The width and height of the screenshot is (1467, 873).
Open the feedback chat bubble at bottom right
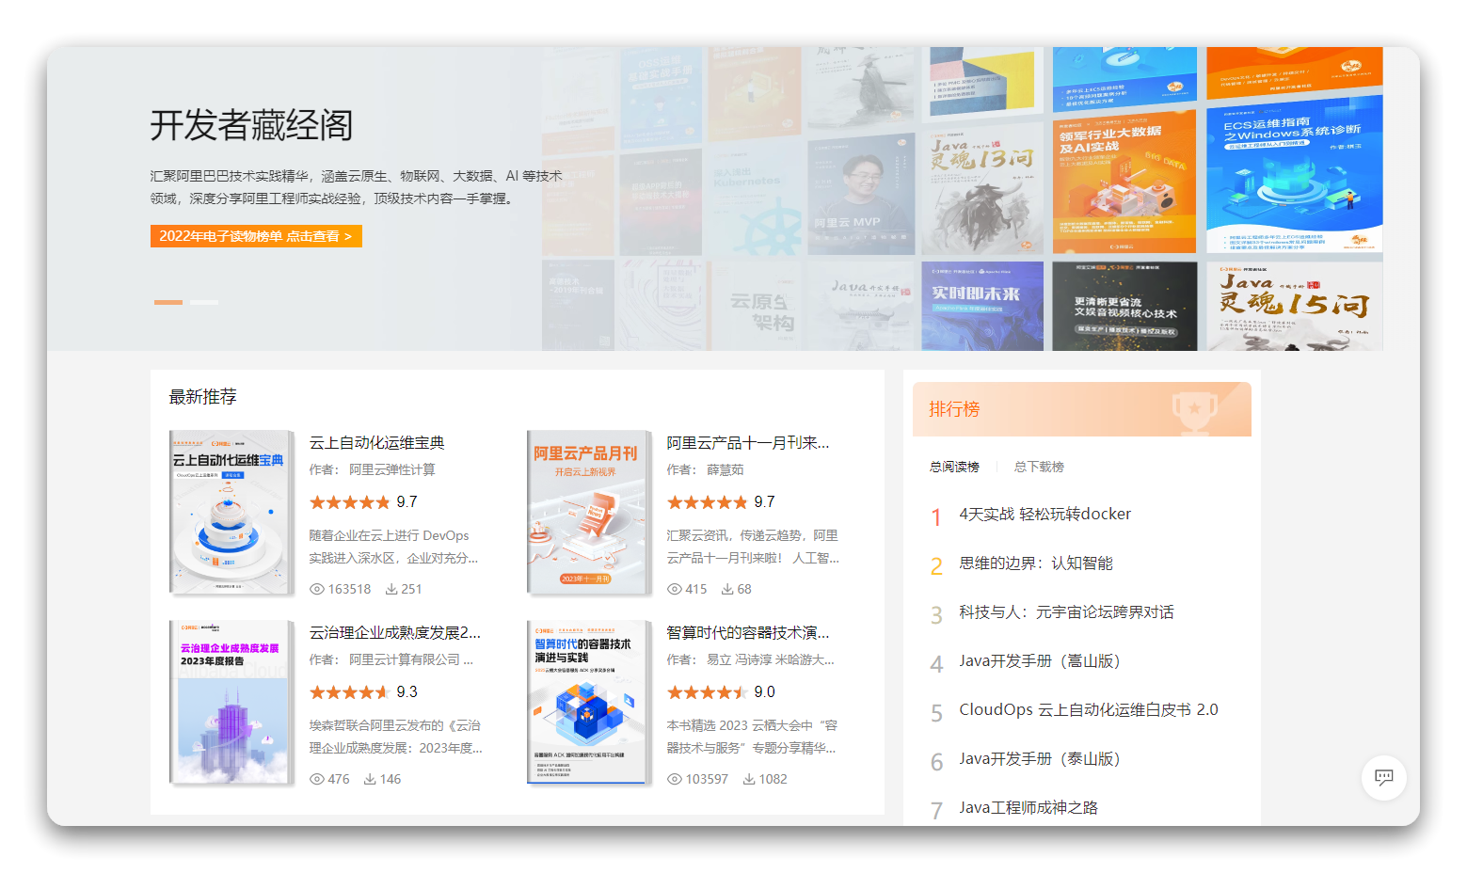[1383, 778]
